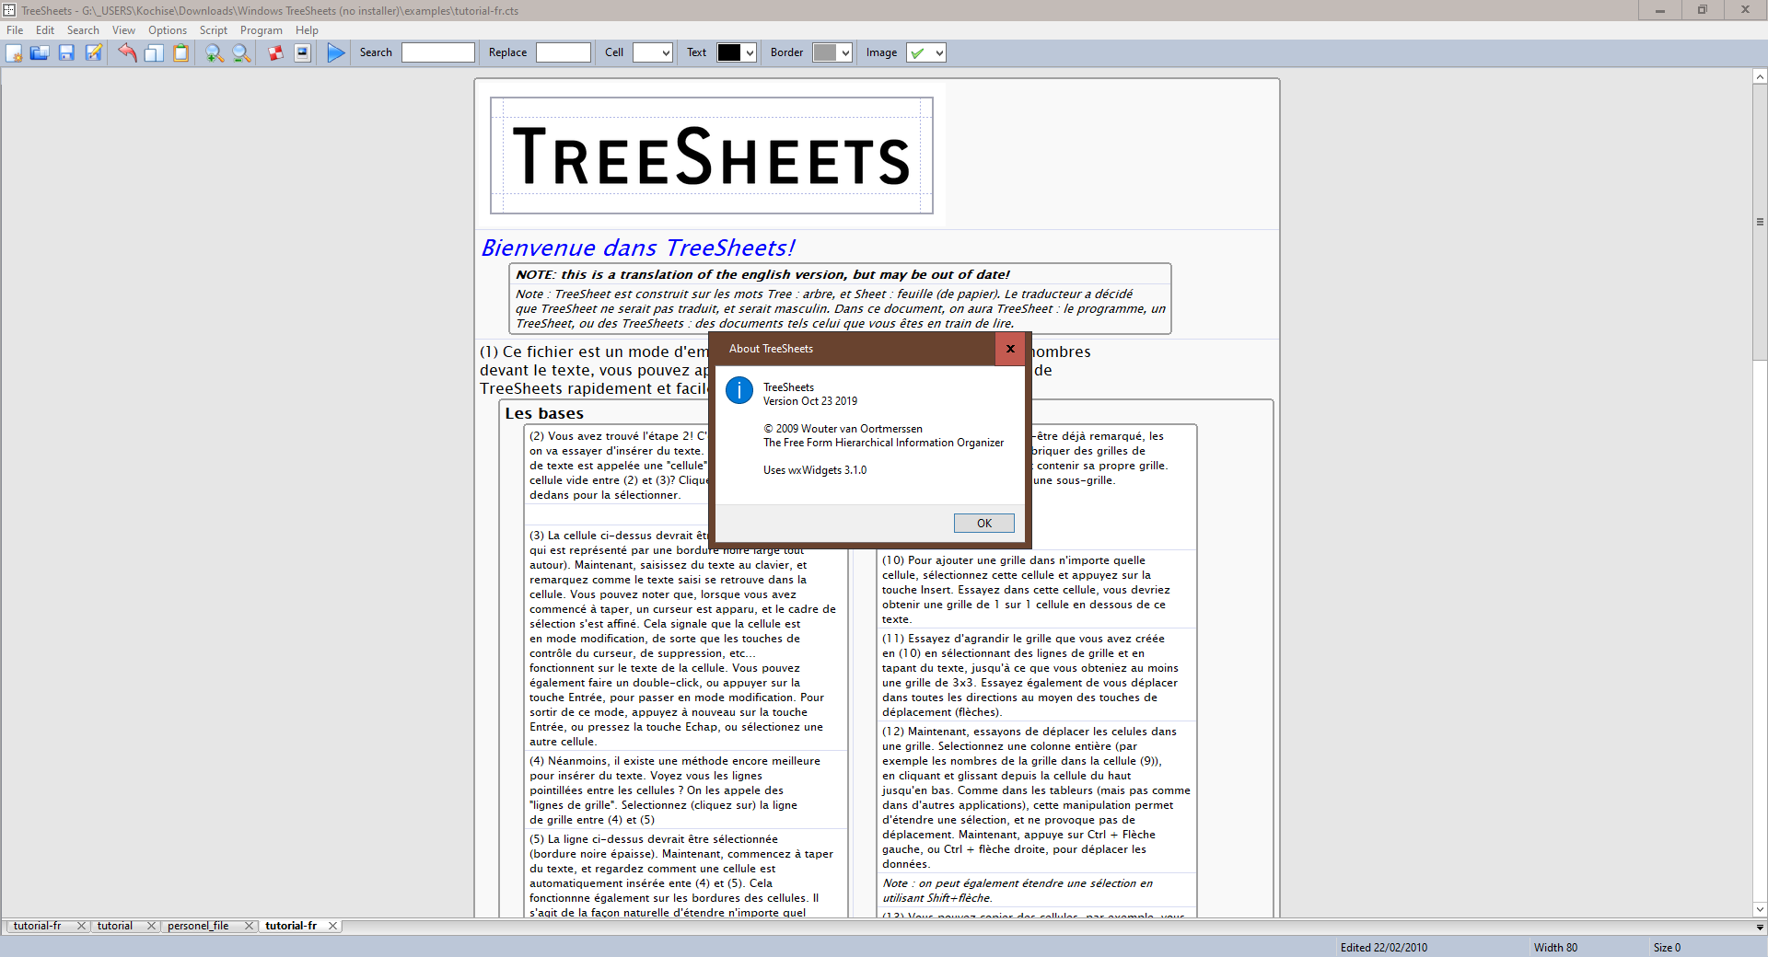Click the blue info icon in the dialog

tap(739, 390)
